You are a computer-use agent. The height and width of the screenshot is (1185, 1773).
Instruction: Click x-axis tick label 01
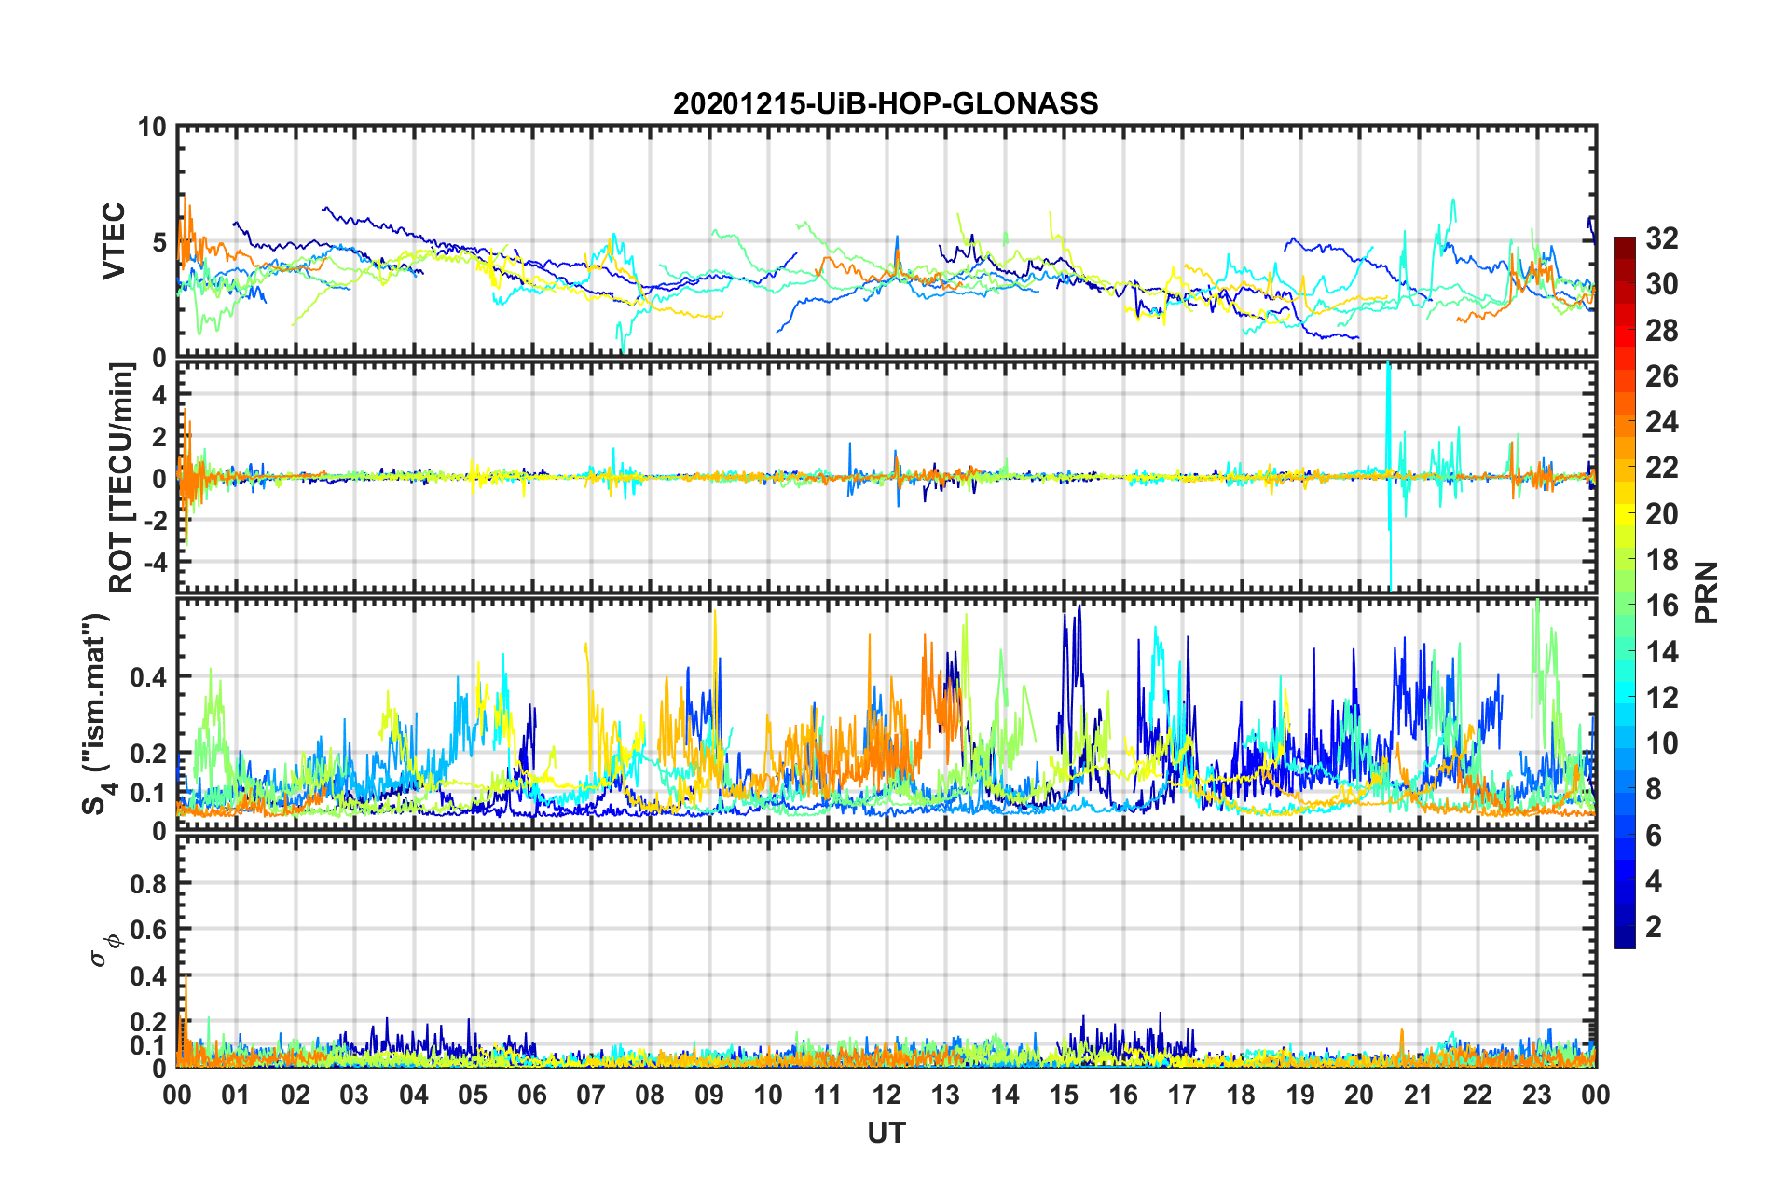(x=236, y=1095)
